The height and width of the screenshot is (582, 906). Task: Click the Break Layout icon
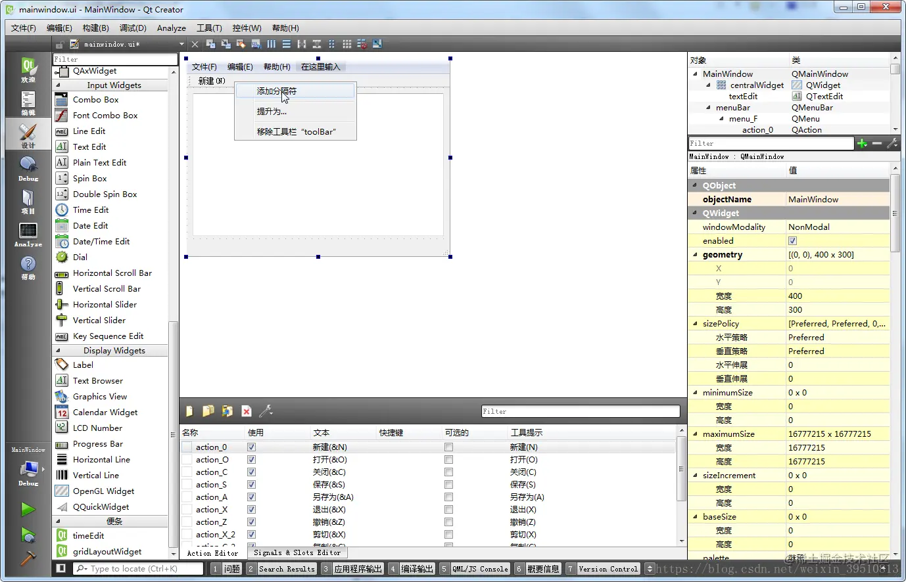362,44
